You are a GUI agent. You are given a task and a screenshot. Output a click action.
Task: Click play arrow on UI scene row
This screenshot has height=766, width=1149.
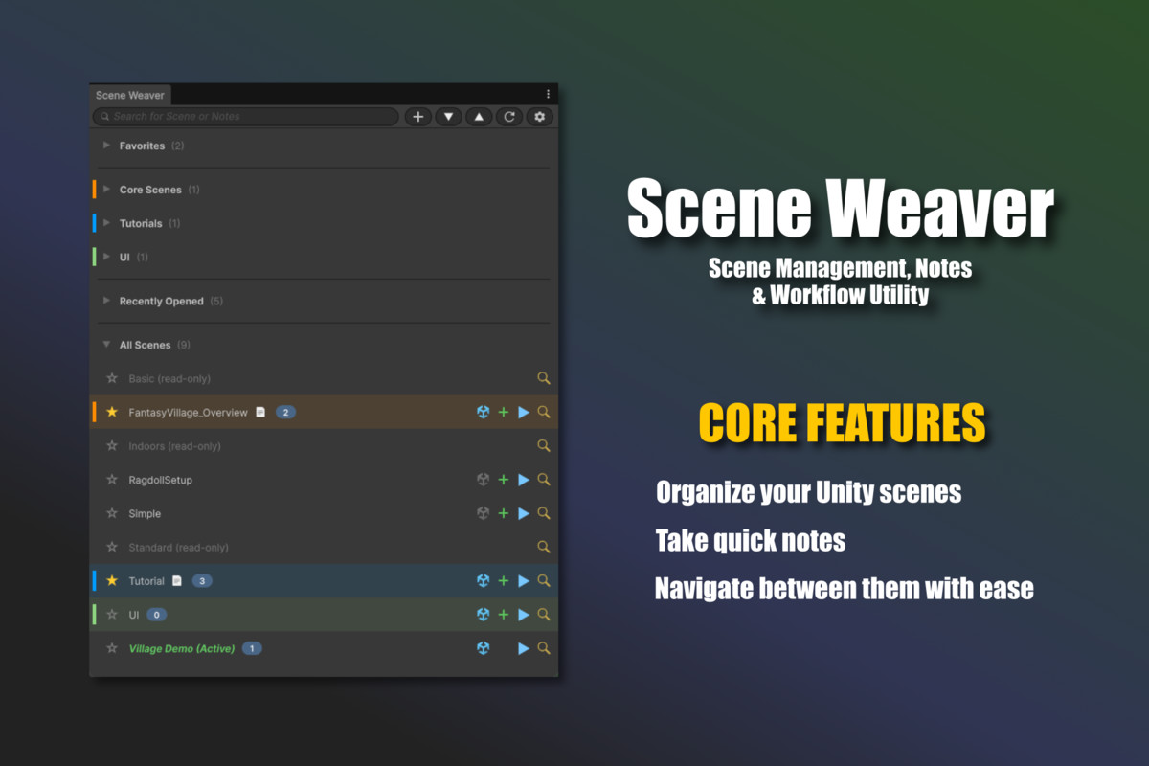point(524,615)
